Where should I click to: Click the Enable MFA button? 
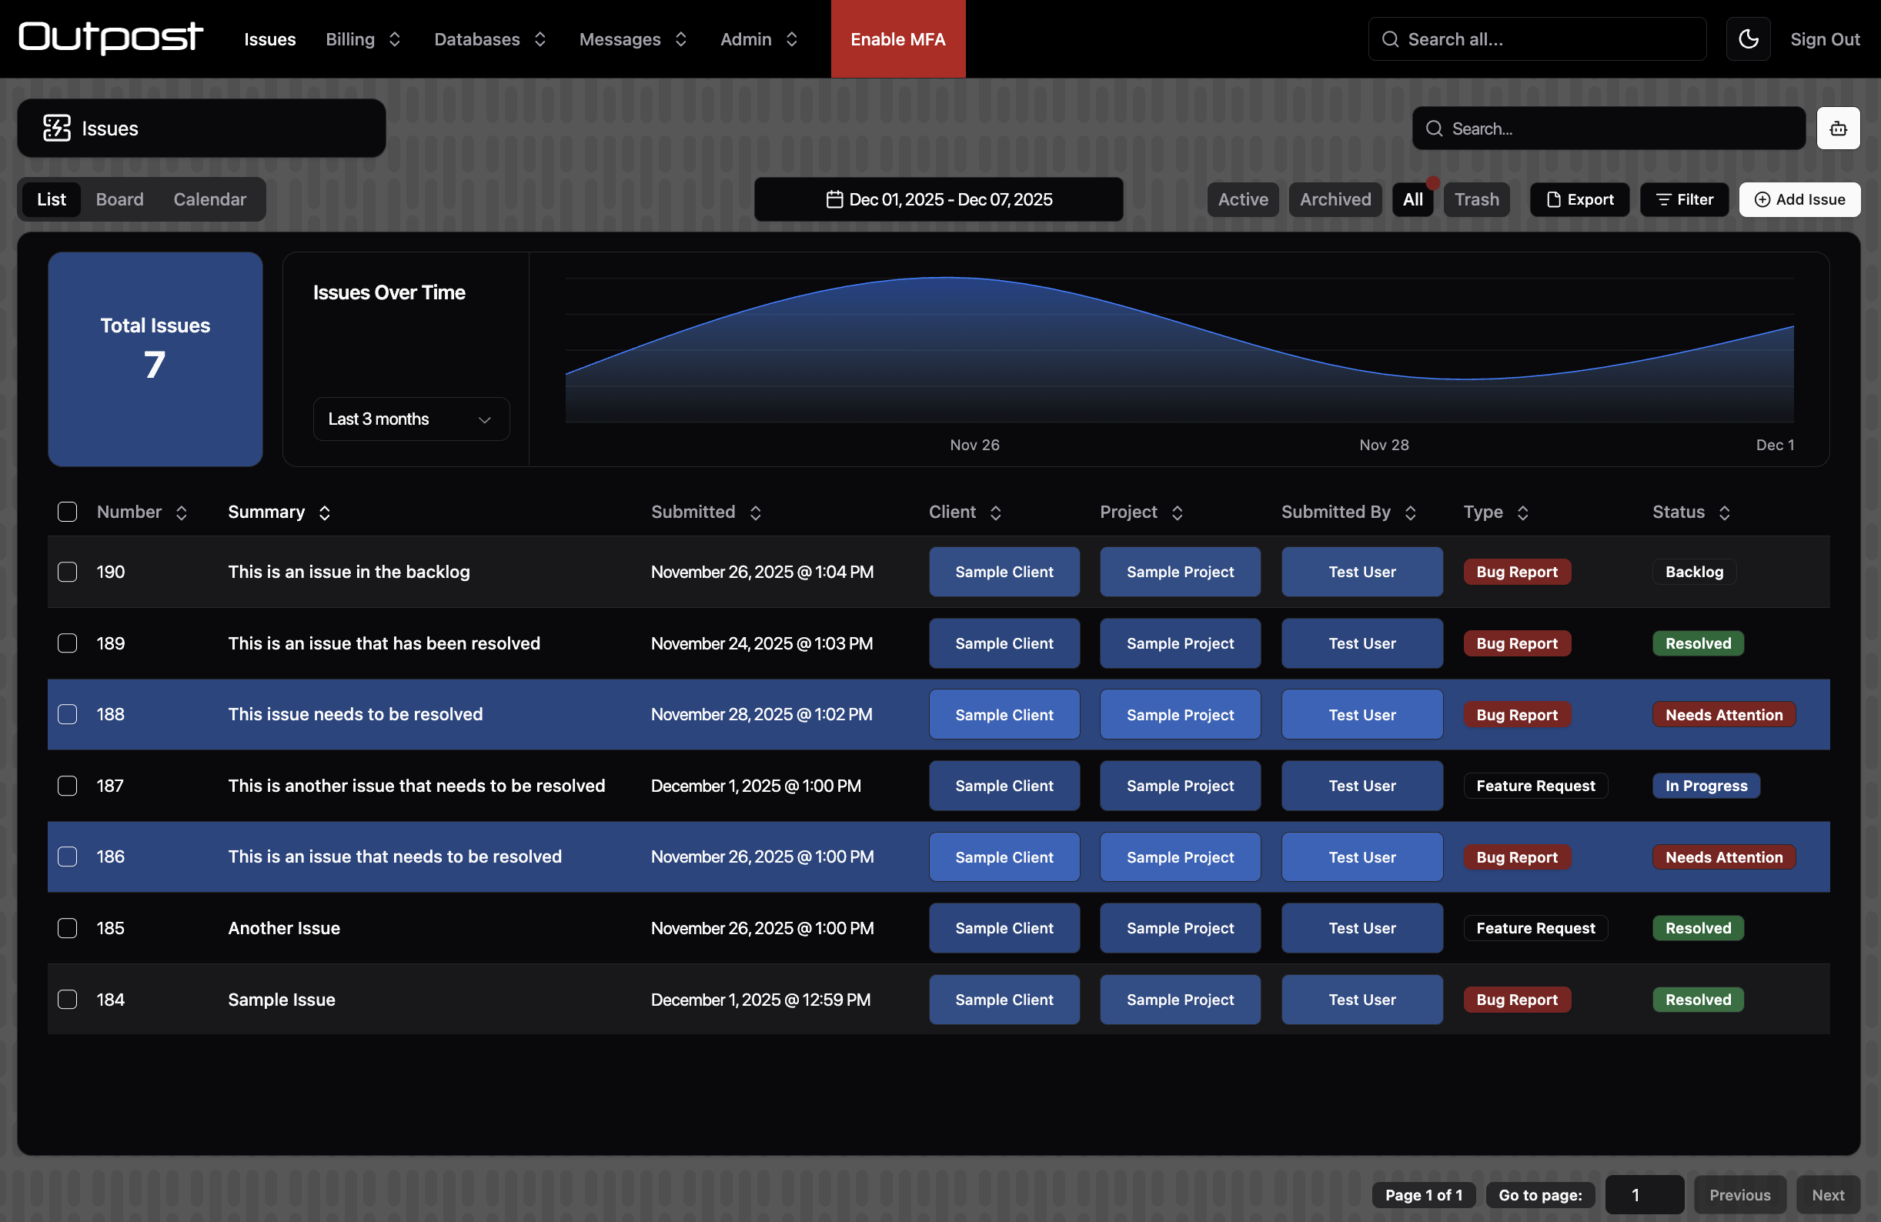coord(897,38)
